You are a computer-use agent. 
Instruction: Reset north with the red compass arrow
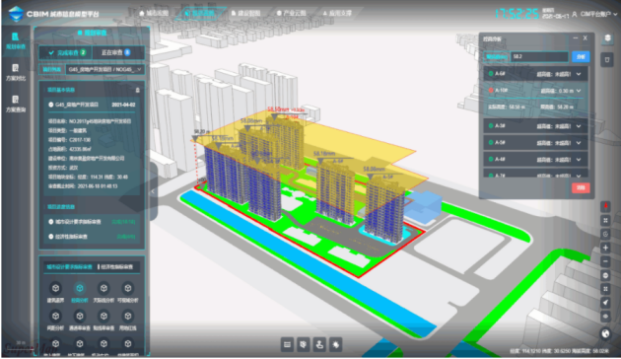pos(605,206)
